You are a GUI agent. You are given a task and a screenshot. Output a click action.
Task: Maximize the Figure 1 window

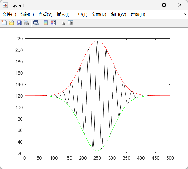(164, 5)
